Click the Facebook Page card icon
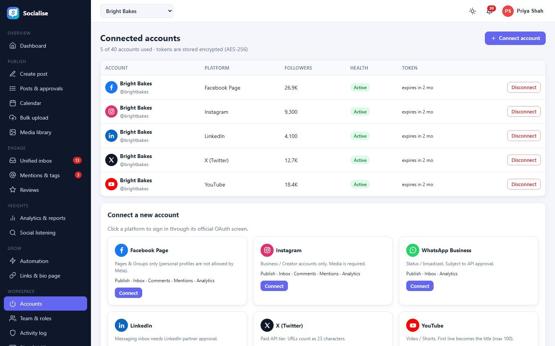This screenshot has height=346, width=555. click(121, 250)
